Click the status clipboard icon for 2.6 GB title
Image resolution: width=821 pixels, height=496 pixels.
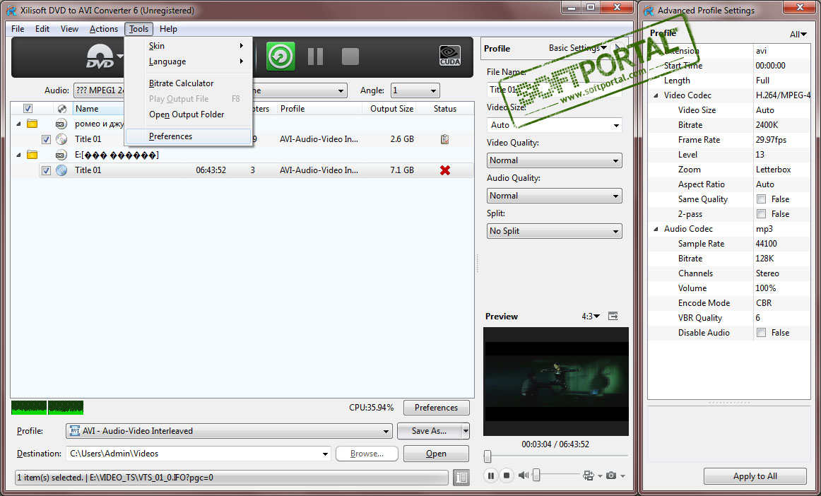point(444,139)
